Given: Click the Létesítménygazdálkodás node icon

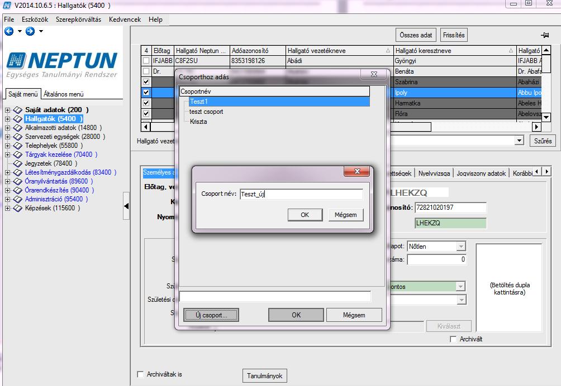Looking at the screenshot, I should pos(18,172).
